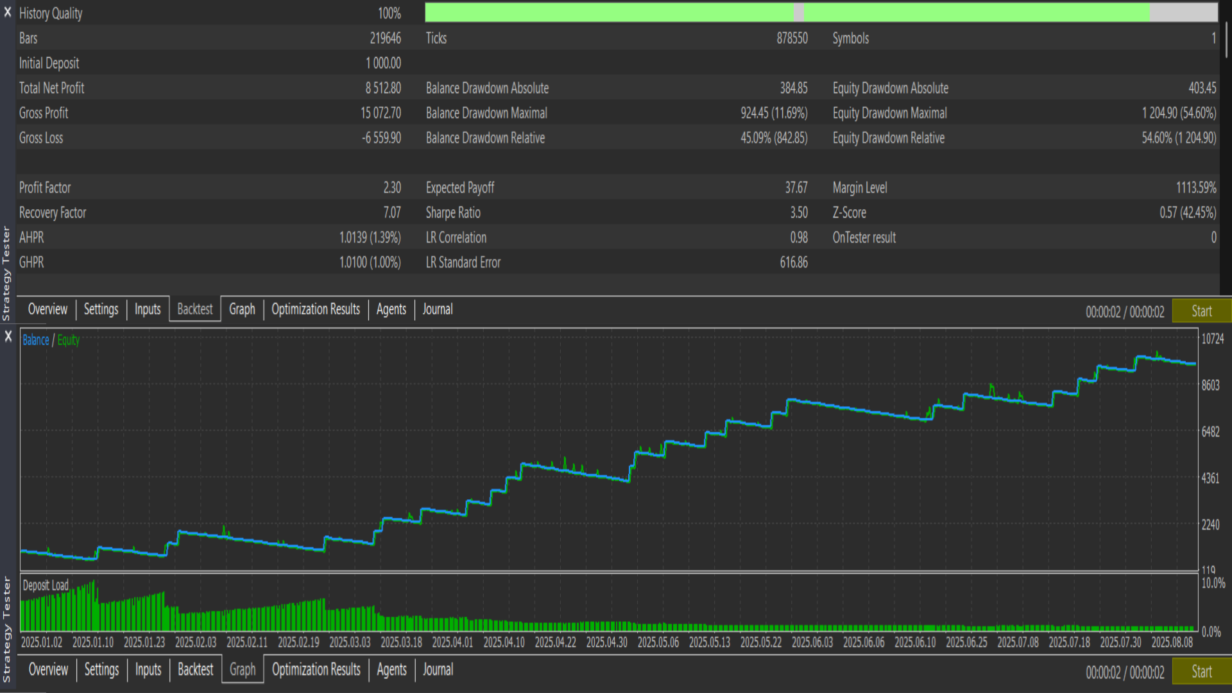Click the 10724 value on the balance axis
This screenshot has width=1232, height=693.
(x=1212, y=339)
